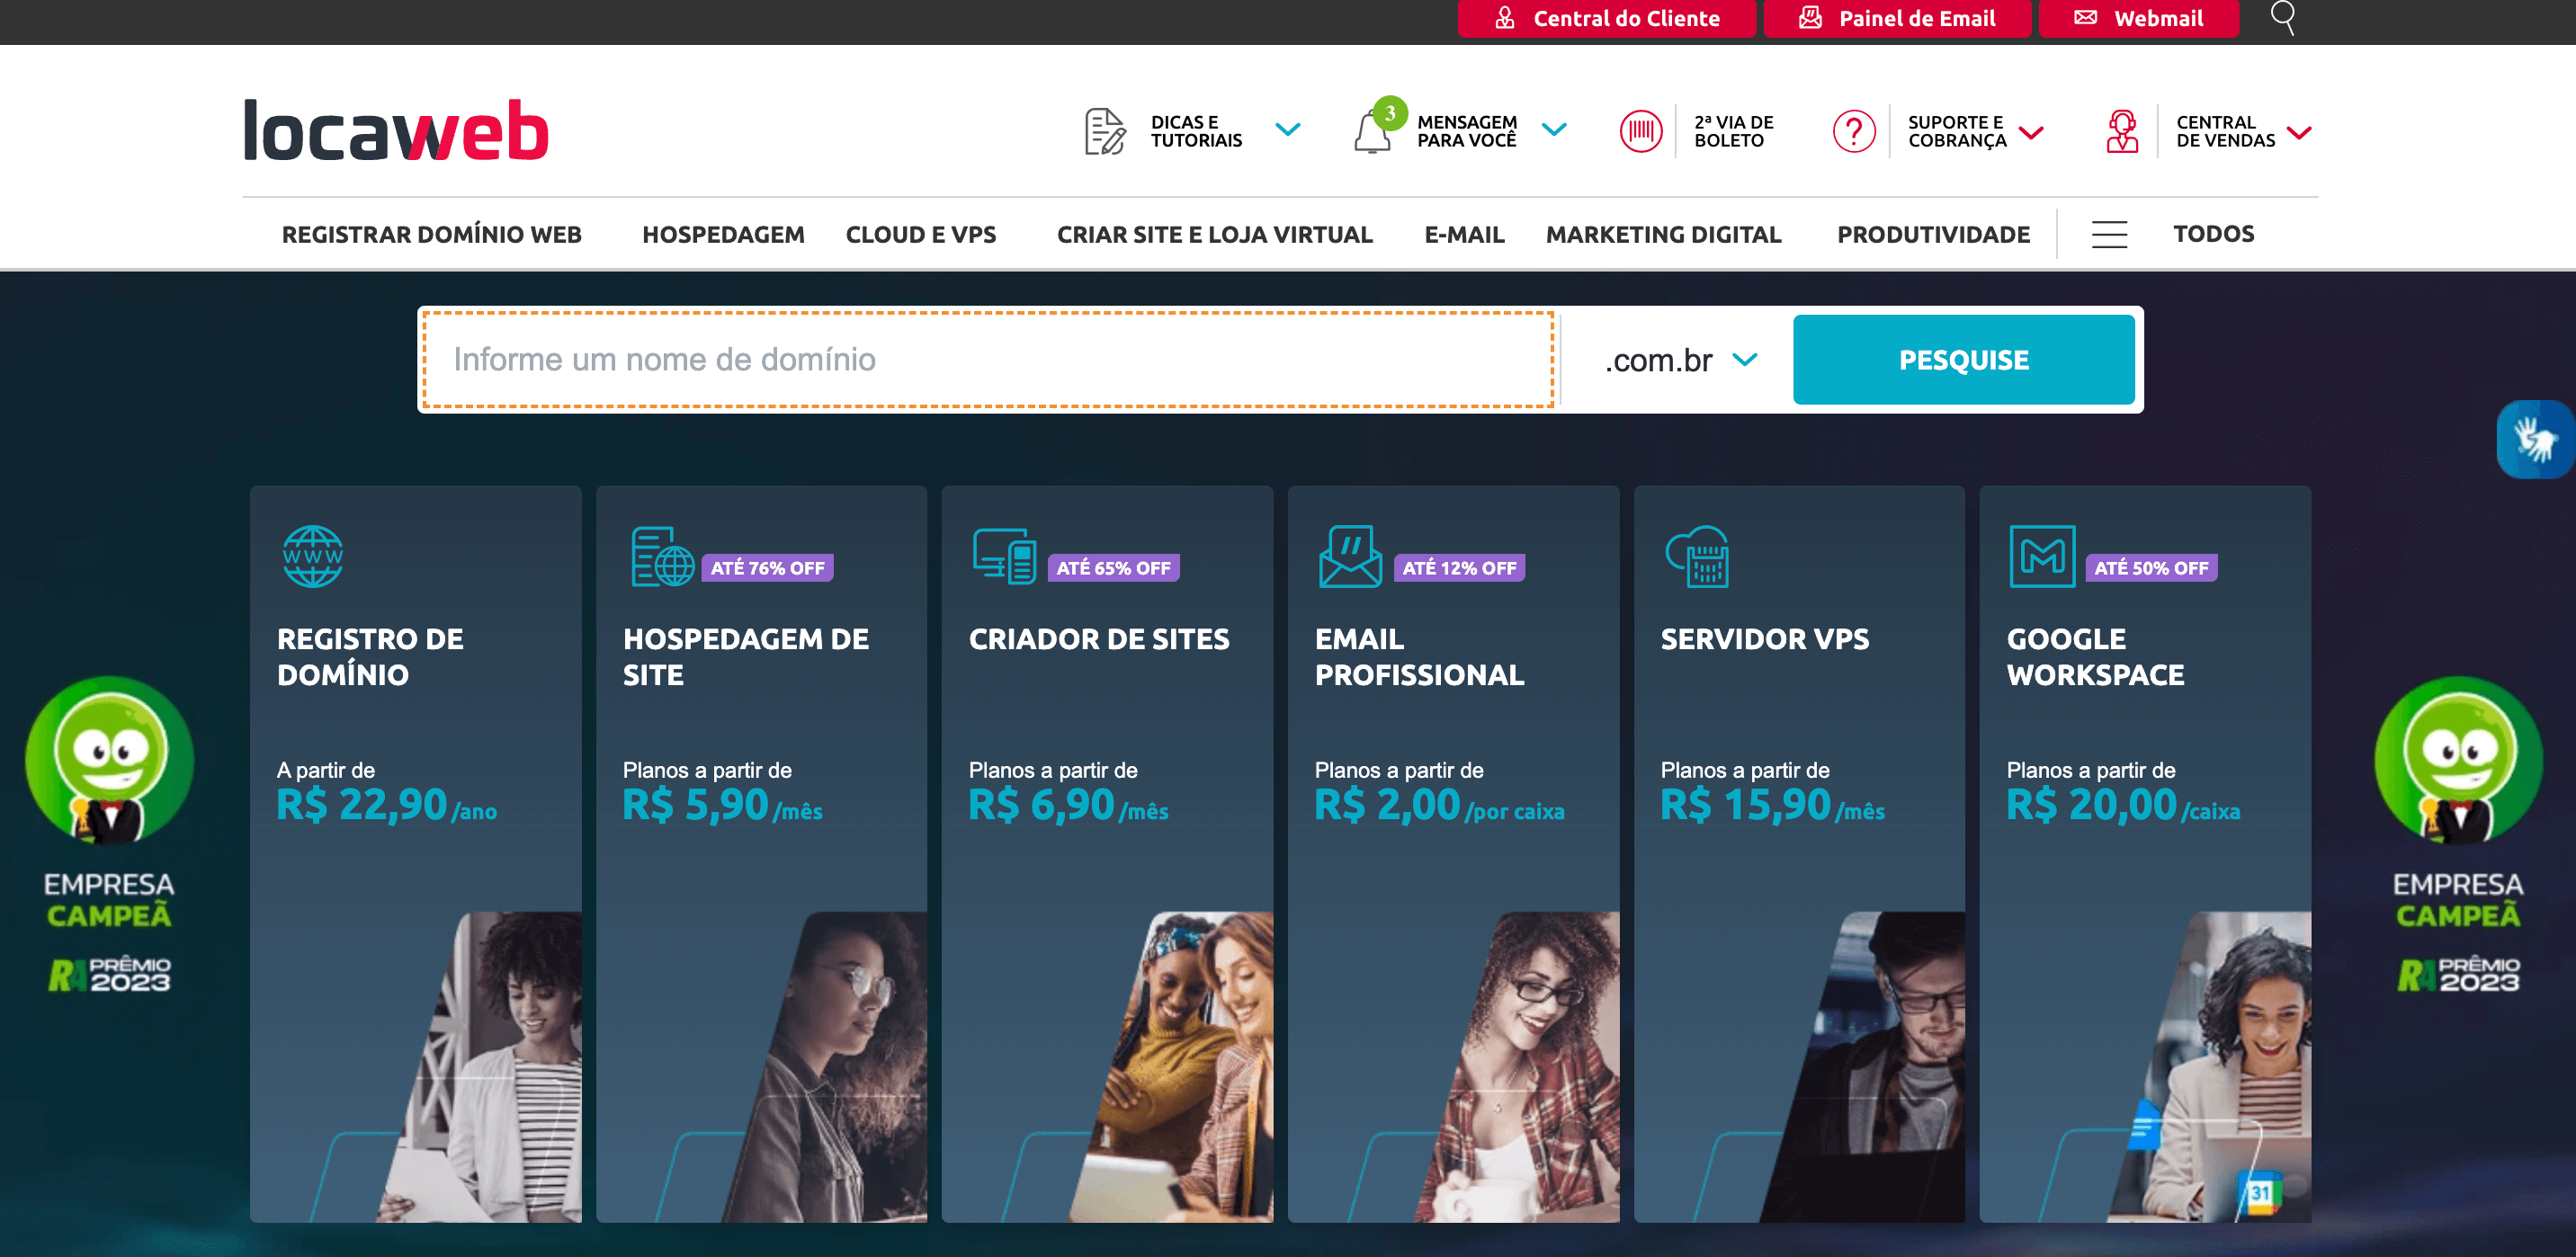Click the Email Profissional envelope icon

(1350, 556)
